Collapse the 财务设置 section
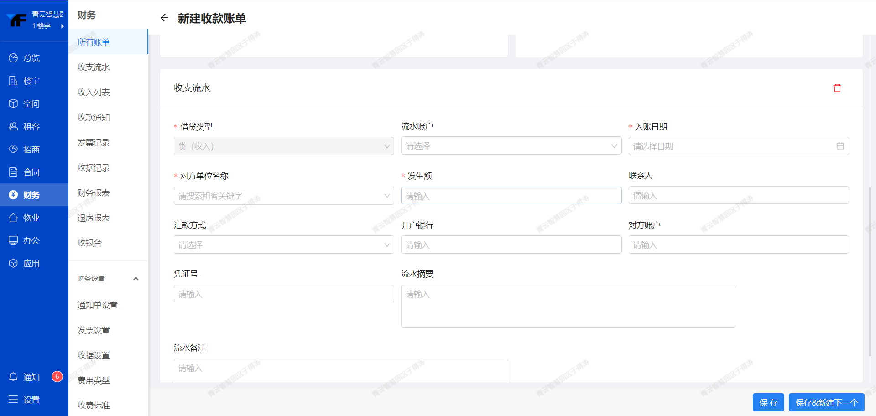876x416 pixels. [x=136, y=278]
